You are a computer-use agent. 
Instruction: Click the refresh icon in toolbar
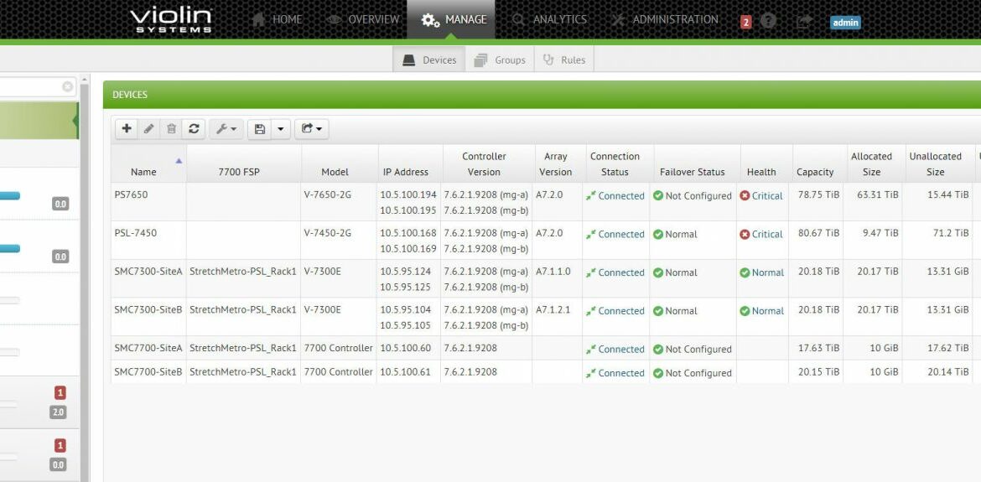click(x=194, y=129)
